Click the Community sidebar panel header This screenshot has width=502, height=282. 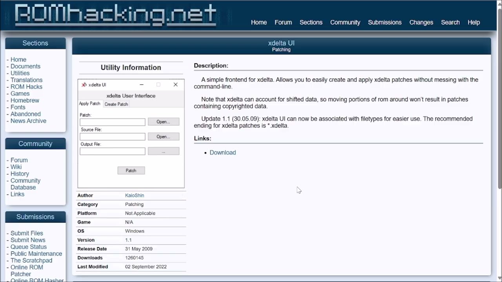[35, 144]
